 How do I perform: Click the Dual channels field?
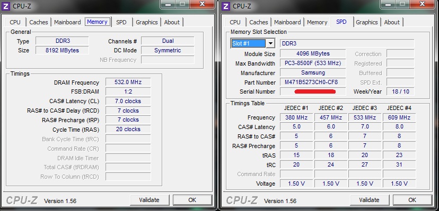168,41
